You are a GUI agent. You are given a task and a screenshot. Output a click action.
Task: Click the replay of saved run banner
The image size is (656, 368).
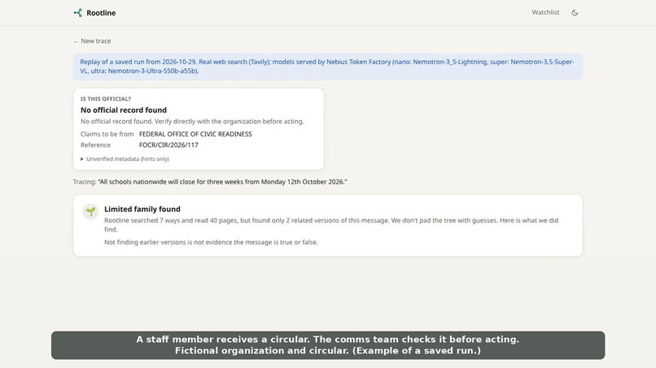(x=327, y=67)
